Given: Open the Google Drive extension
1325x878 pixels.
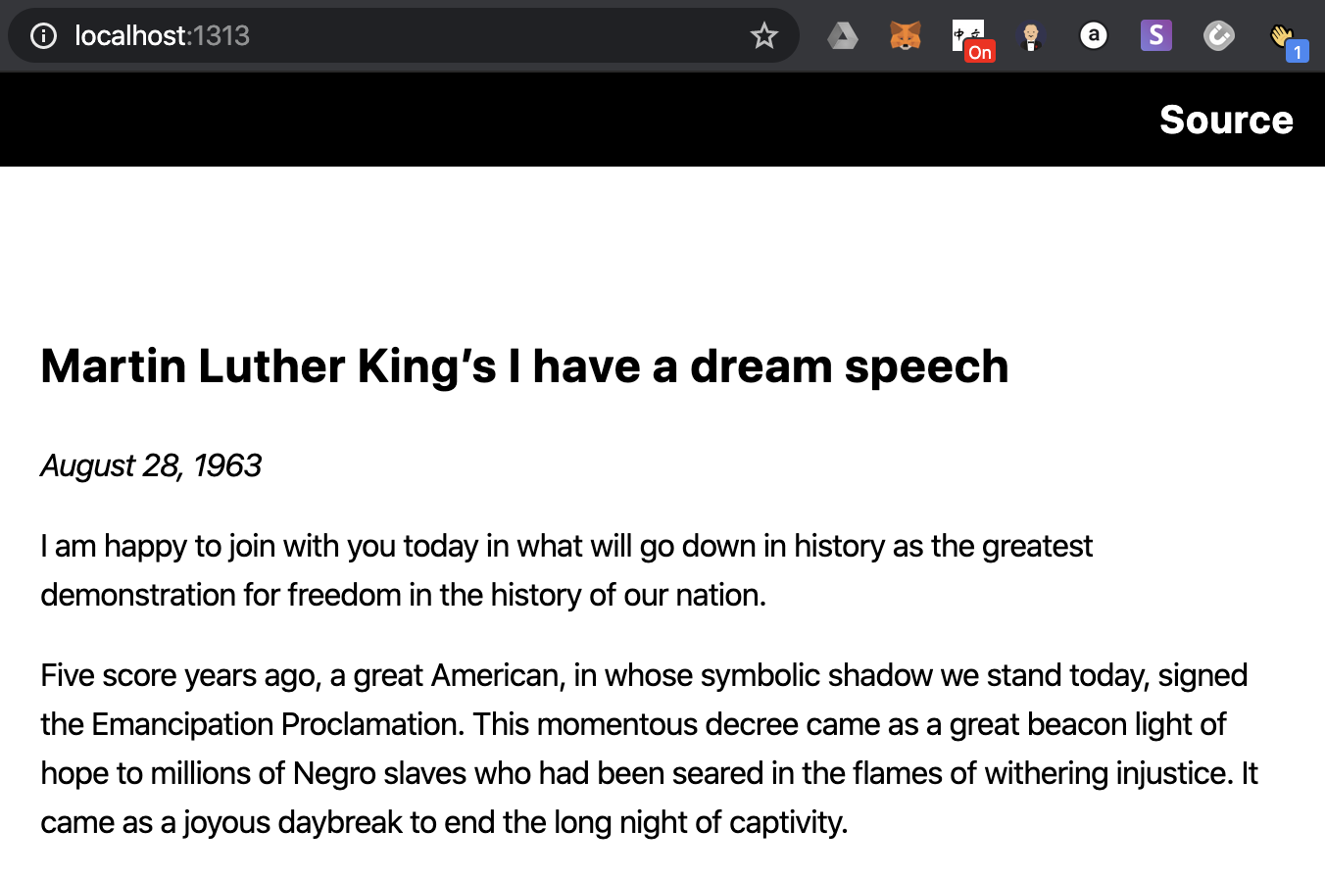Looking at the screenshot, I should [x=842, y=36].
